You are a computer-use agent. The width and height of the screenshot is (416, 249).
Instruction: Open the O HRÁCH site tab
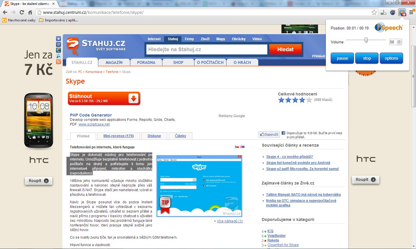coord(242,62)
